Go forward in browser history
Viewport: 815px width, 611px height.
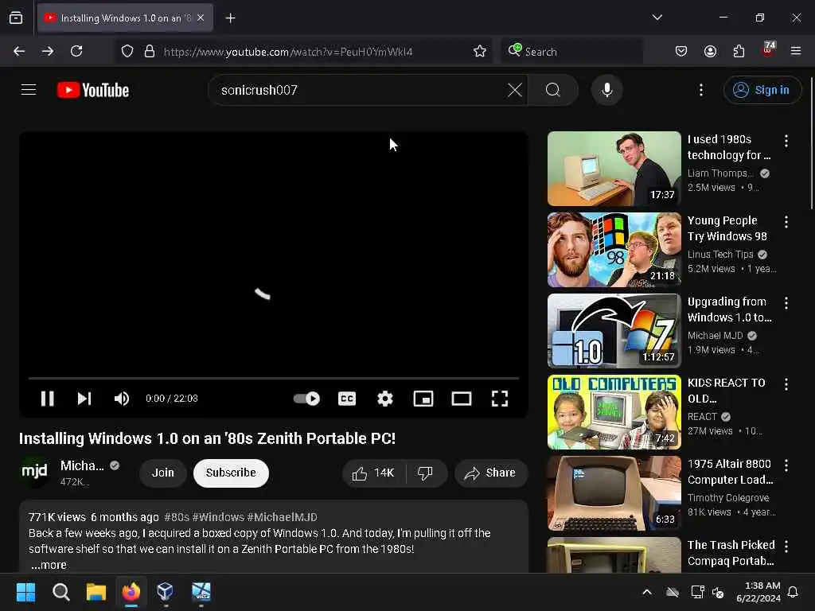(48, 51)
